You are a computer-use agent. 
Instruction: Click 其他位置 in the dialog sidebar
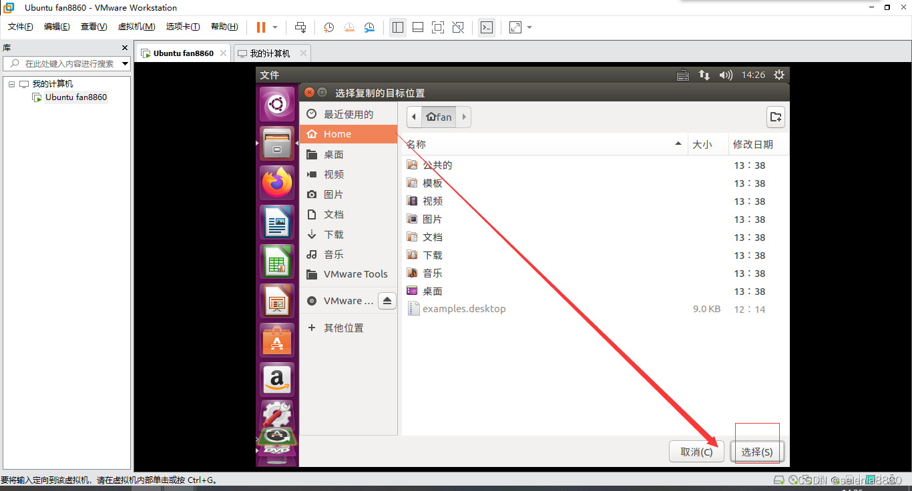coord(349,328)
